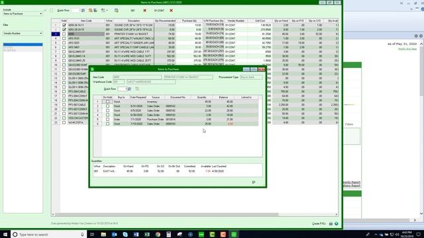Screen dimensions: 424x238
Task: Open the notification center icon
Action: tap(418, 235)
